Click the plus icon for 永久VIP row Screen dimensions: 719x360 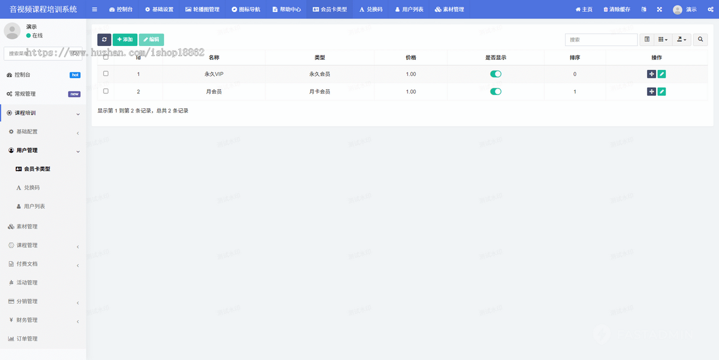click(x=651, y=74)
